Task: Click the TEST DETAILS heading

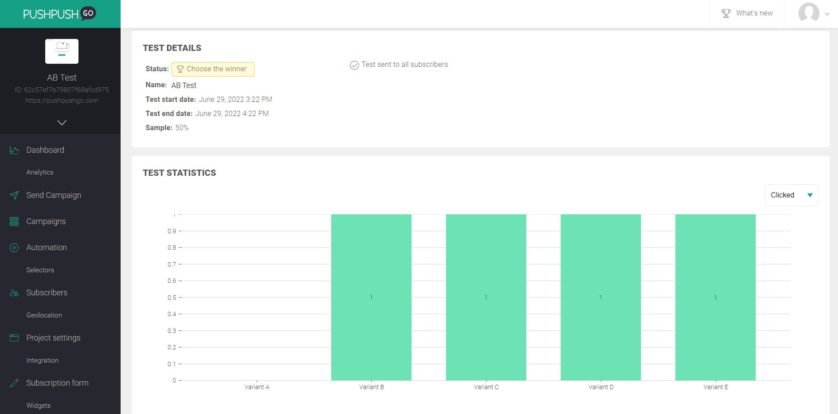Action: (172, 48)
